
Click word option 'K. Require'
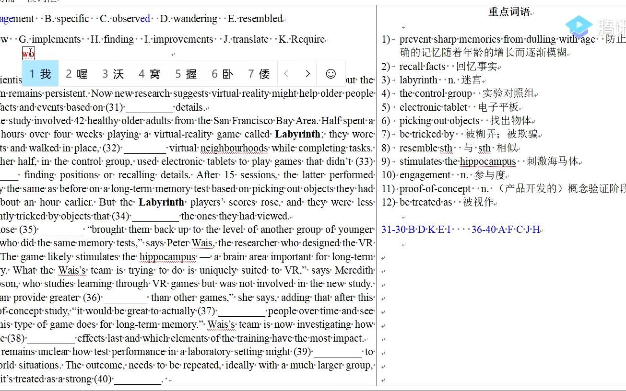301,39
